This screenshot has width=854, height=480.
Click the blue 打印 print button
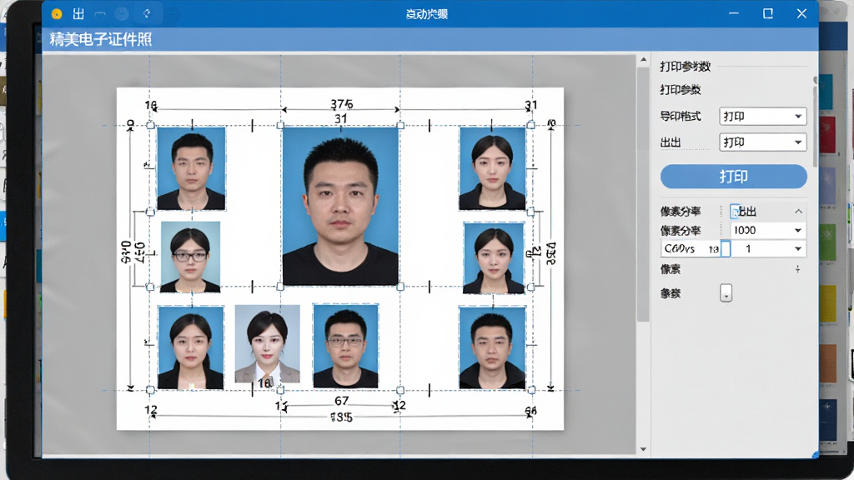(734, 177)
